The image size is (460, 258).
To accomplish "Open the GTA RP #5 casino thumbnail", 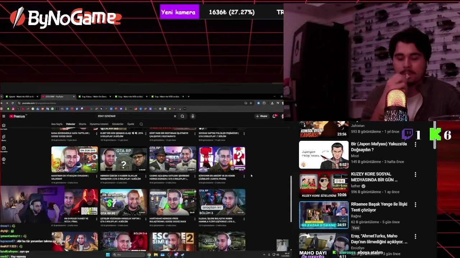I will coord(173,159).
